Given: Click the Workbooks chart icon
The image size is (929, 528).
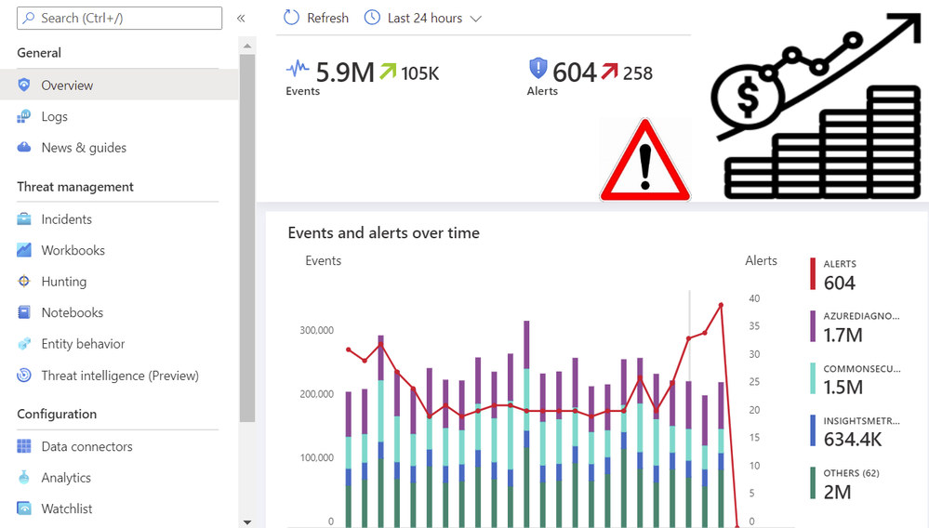Looking at the screenshot, I should 23,250.
